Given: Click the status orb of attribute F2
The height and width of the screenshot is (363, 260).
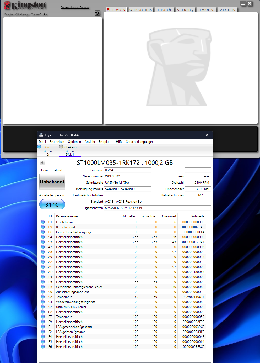Looking at the screenshot, I should pyautogui.click(x=43, y=332).
